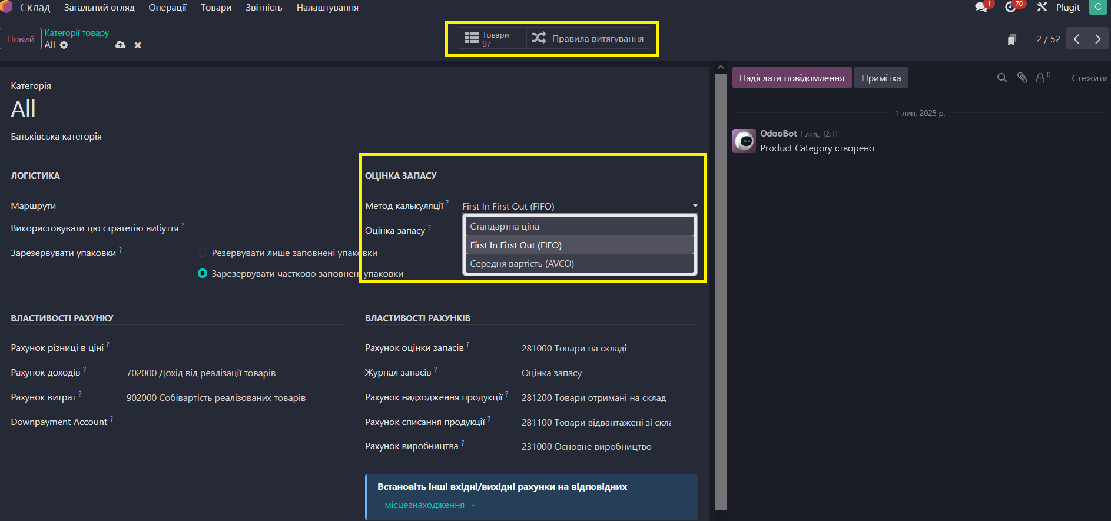Screen dimensions: 1111x521
Task: Open the messages chat icon in the top bar
Action: [x=981, y=7]
